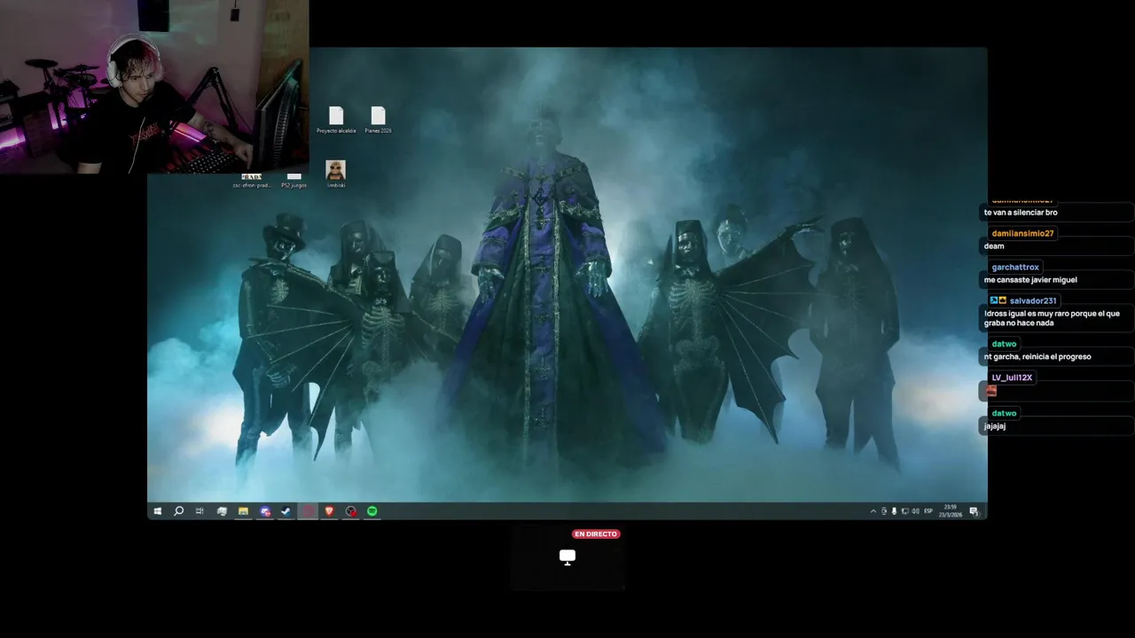The height and width of the screenshot is (638, 1135).
Task: Click chat message 'te van a silenciar bro'
Action: 1021,213
